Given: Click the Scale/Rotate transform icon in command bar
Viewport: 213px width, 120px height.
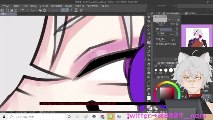Looking at the screenshot, I should tap(44, 10).
